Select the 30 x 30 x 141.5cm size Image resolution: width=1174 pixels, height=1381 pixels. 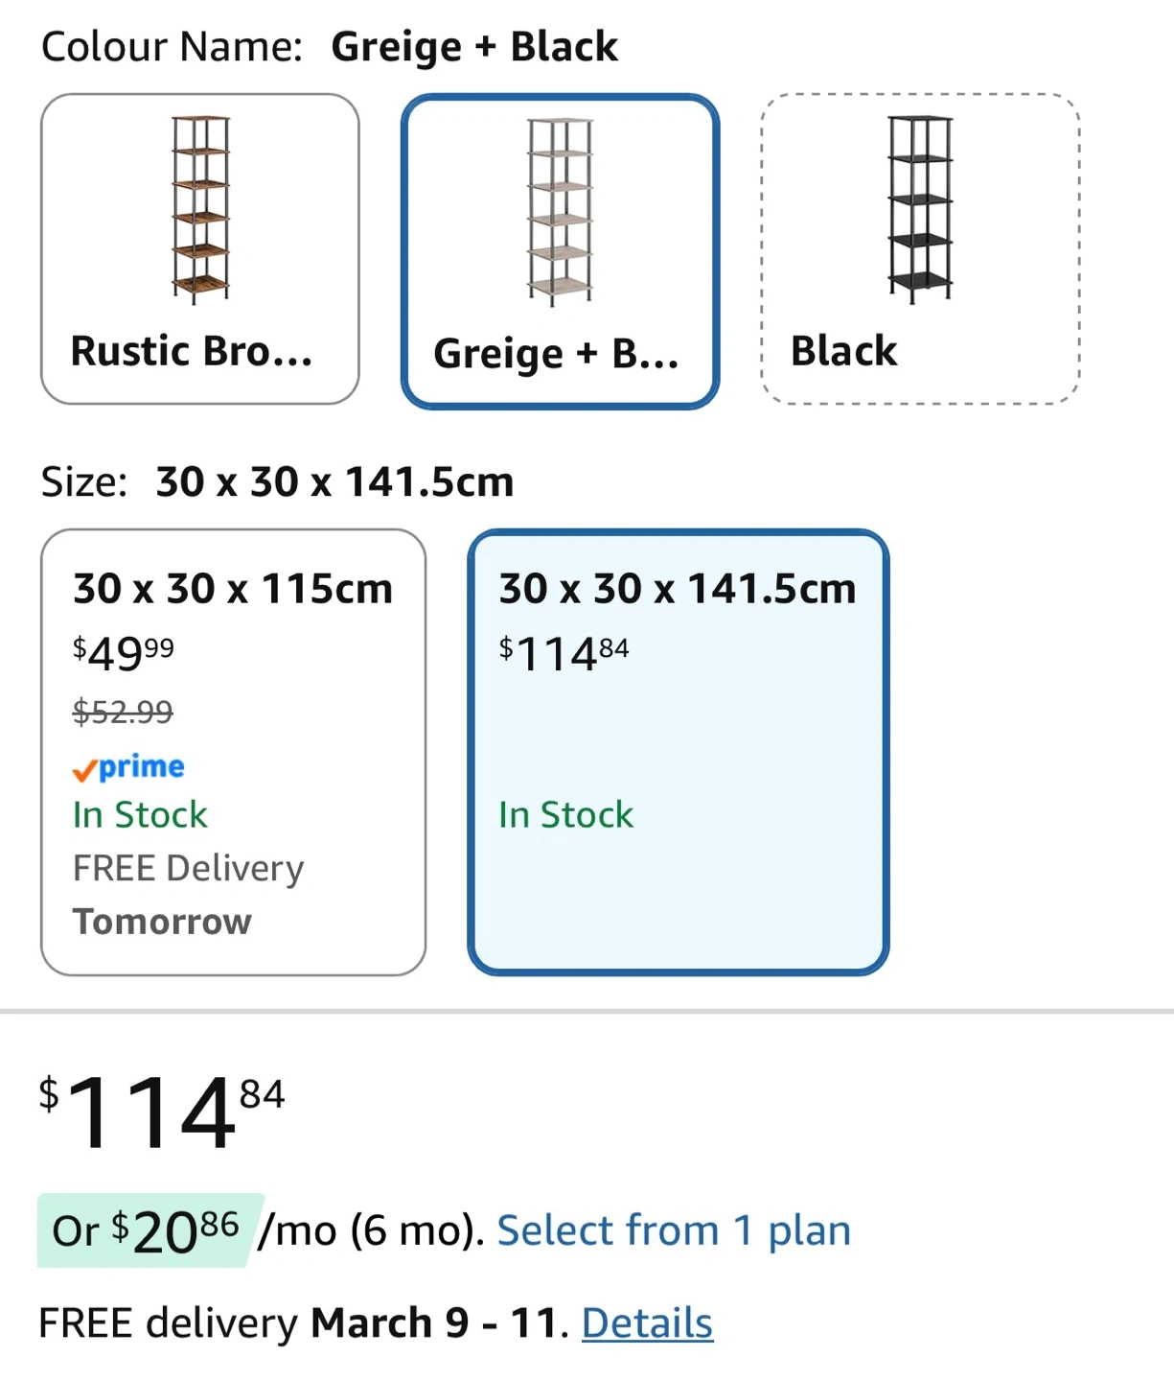click(678, 589)
